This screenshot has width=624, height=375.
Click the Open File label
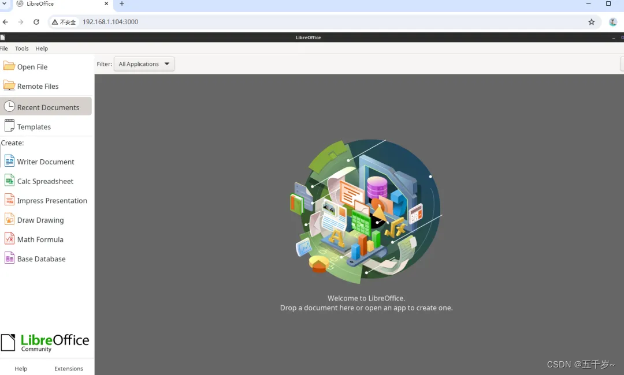click(x=32, y=67)
